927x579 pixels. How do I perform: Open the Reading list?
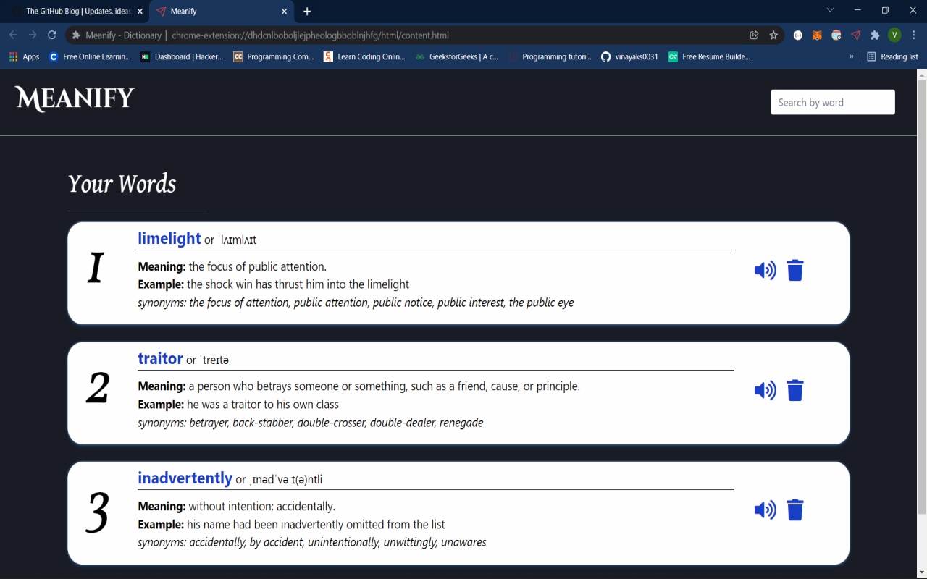pyautogui.click(x=892, y=56)
